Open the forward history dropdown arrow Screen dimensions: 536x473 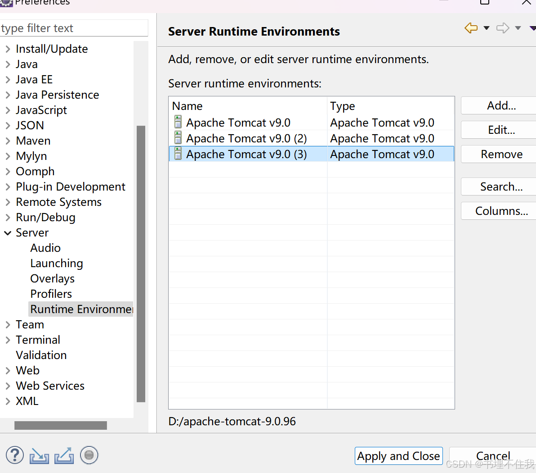(518, 28)
